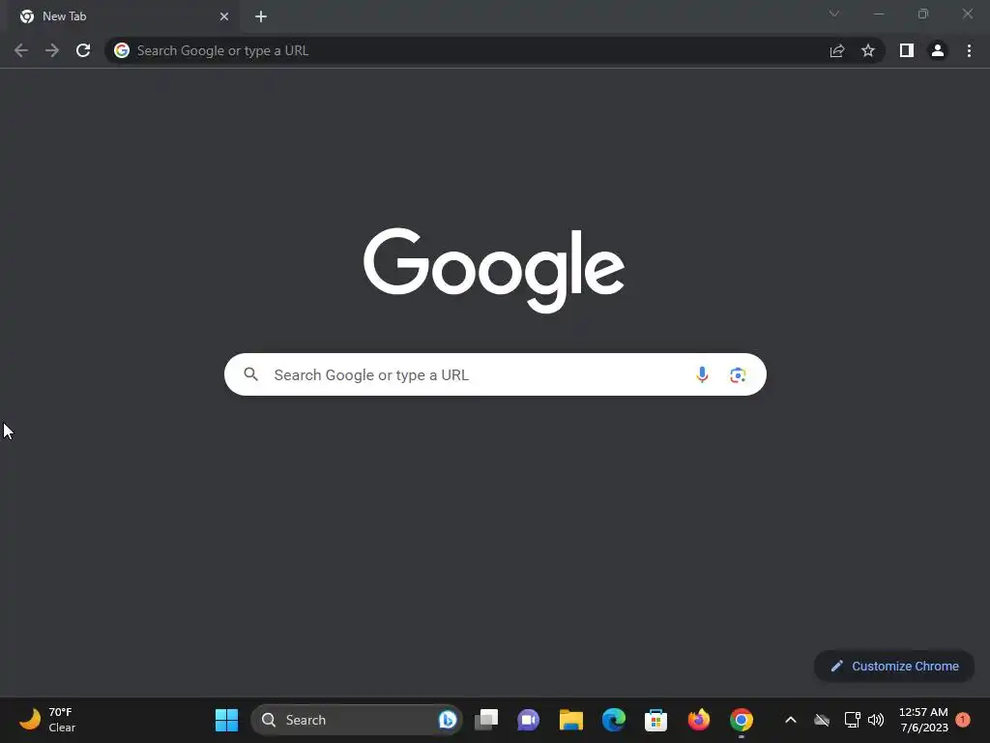
Task: Click the OneDrive tray icon
Action: [822, 720]
